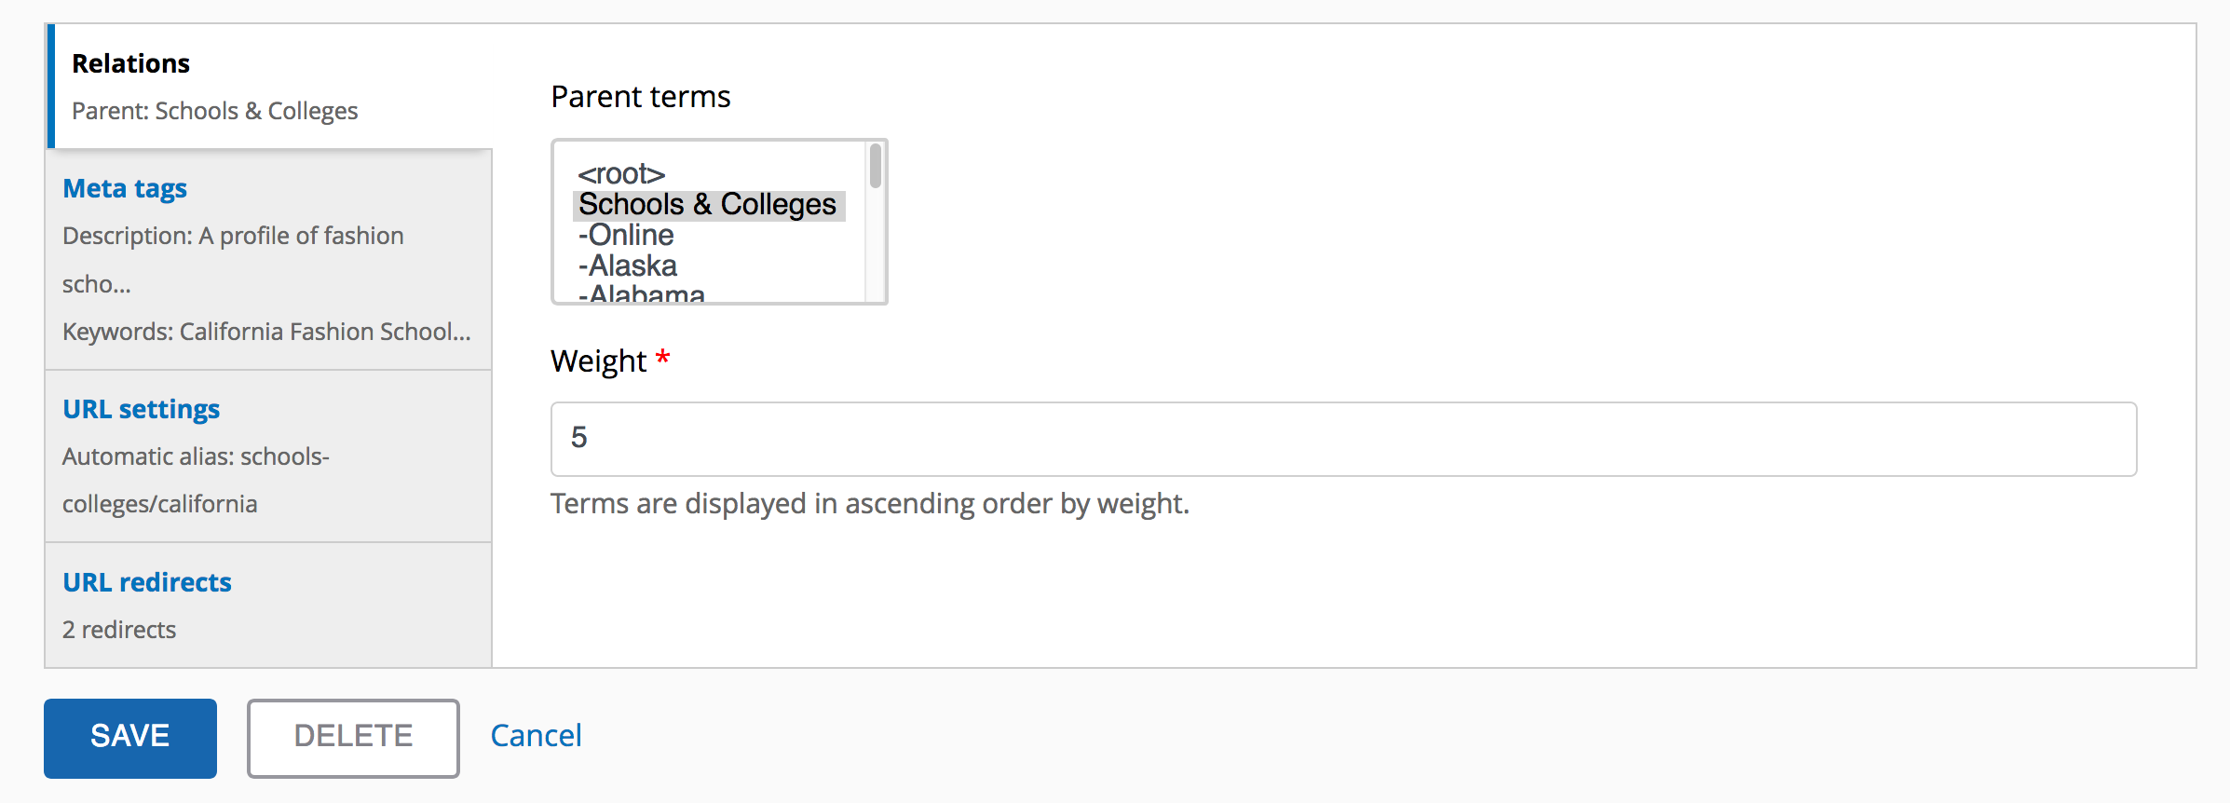Open the URL redirects section
The image size is (2230, 803).
pyautogui.click(x=146, y=581)
